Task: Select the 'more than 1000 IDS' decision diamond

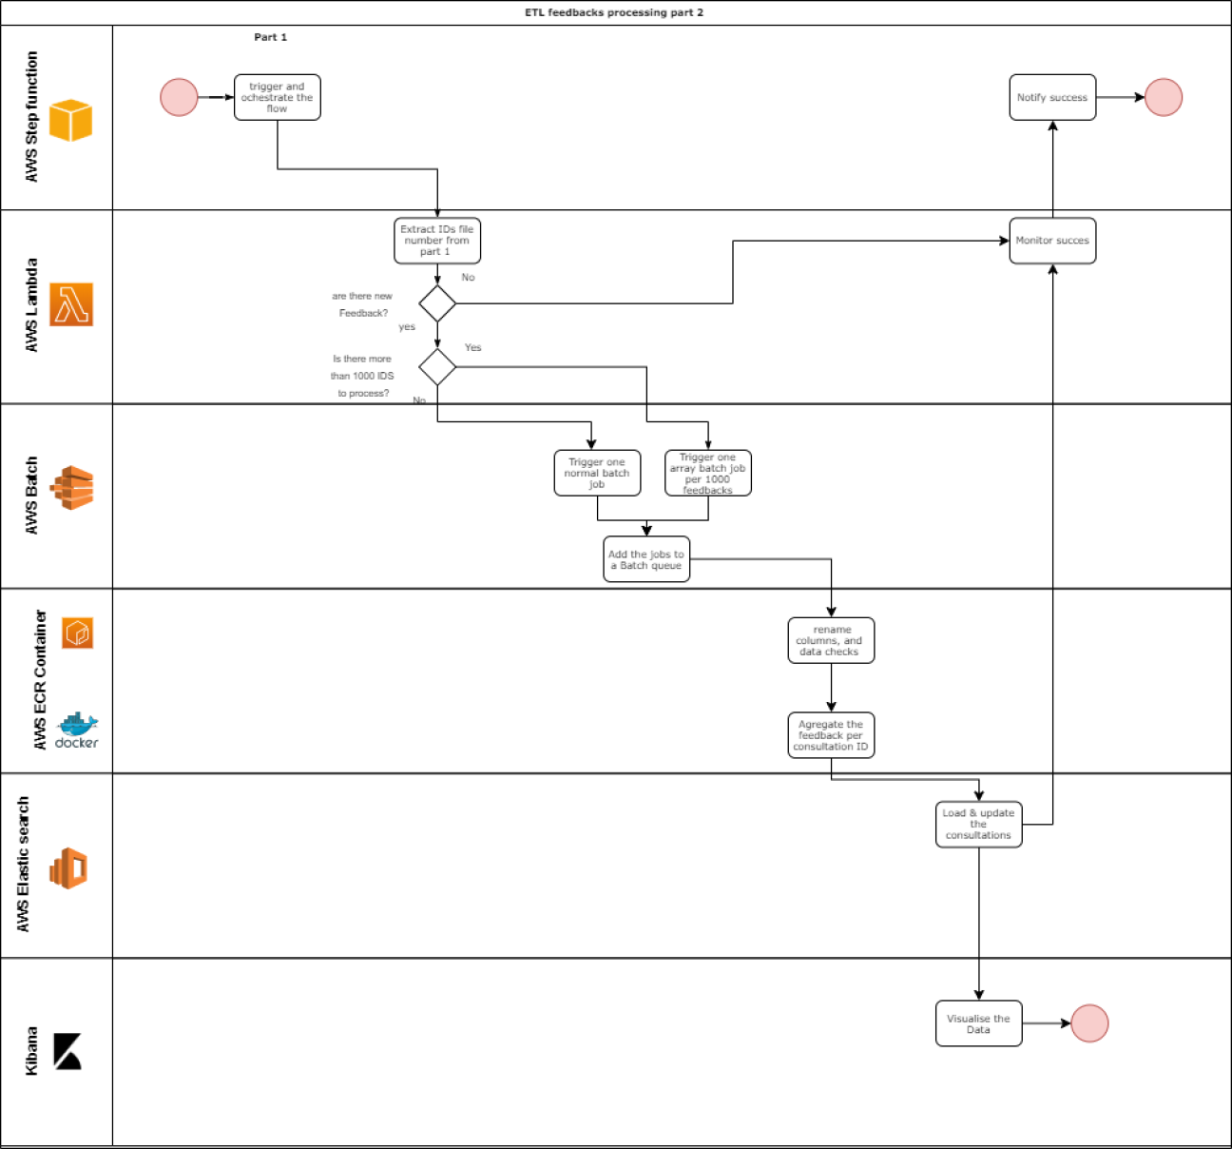Action: tap(437, 366)
